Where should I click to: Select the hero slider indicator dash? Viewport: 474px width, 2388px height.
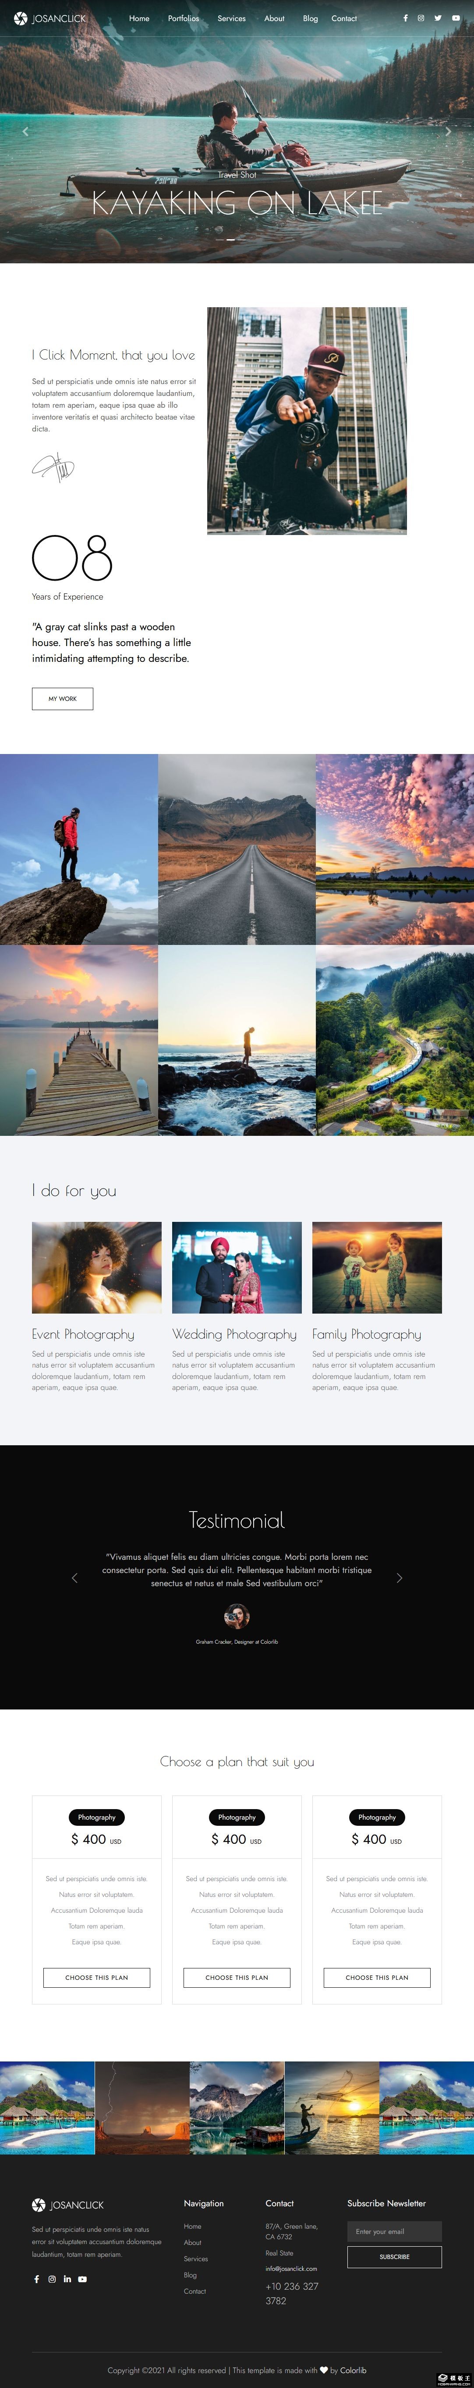click(x=230, y=240)
